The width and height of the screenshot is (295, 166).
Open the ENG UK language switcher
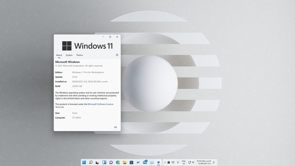184,162
